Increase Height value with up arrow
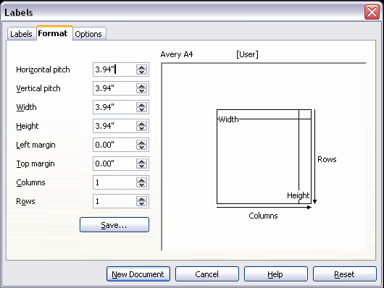The image size is (384, 288). 141,124
